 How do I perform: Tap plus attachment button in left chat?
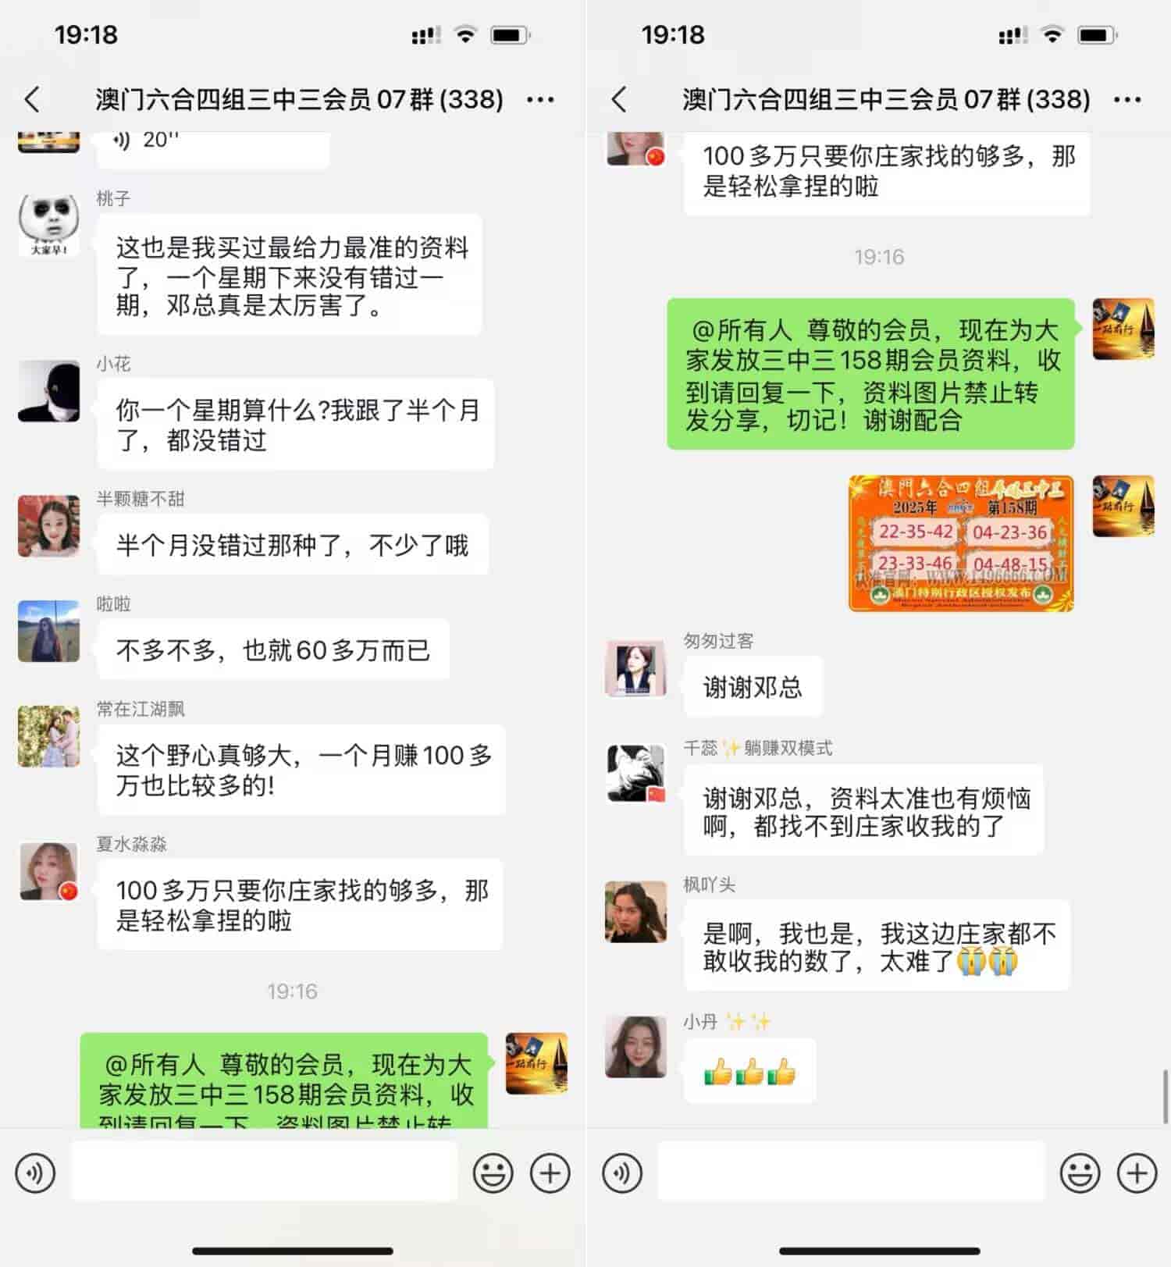[550, 1173]
